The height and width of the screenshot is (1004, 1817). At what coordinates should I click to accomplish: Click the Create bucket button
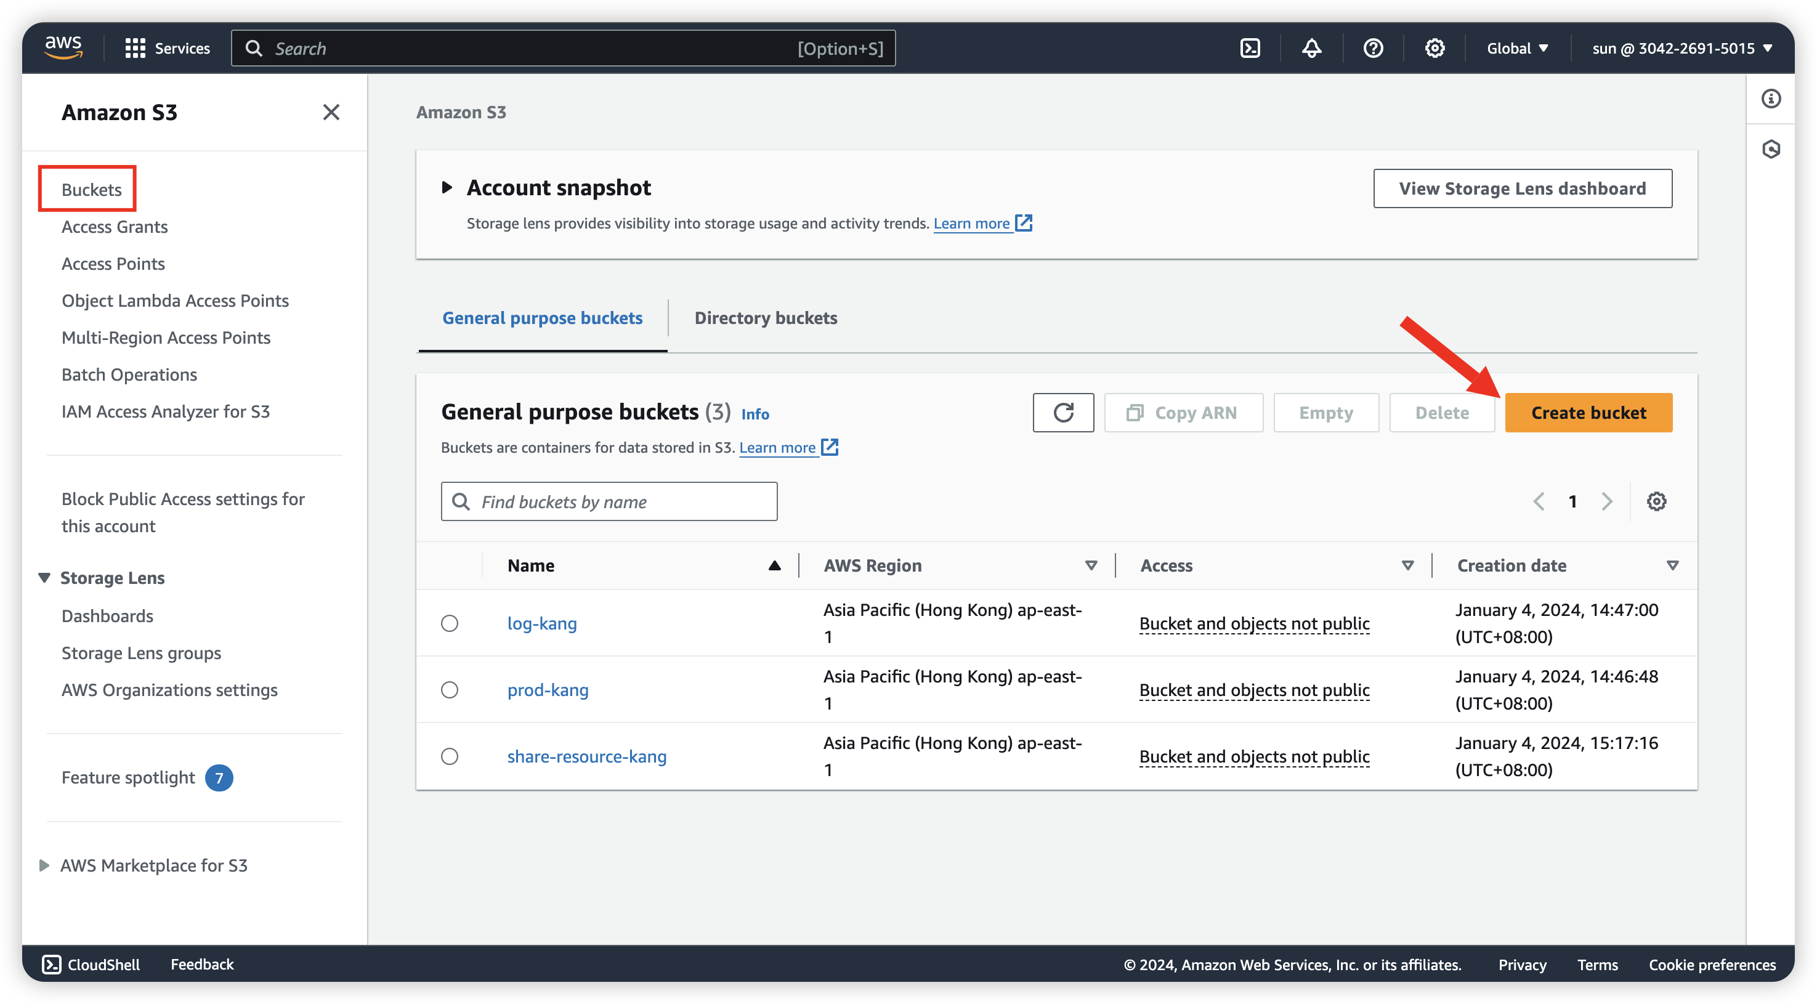(1588, 412)
